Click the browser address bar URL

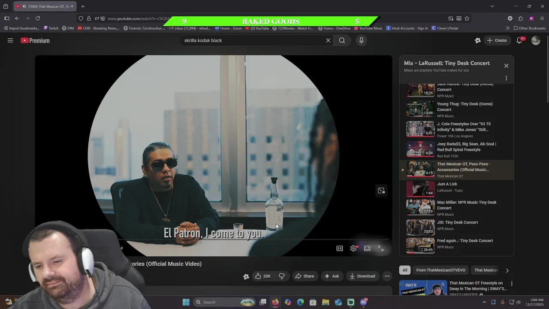138,18
